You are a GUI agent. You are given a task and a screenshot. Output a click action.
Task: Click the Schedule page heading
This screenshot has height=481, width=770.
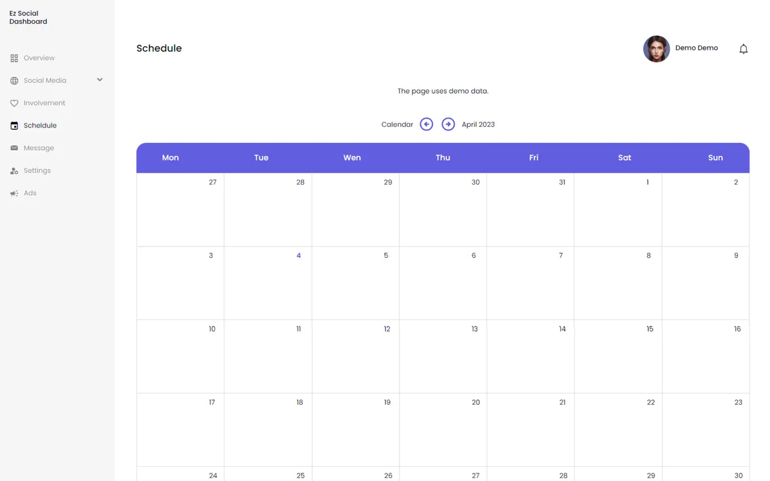[x=159, y=48]
